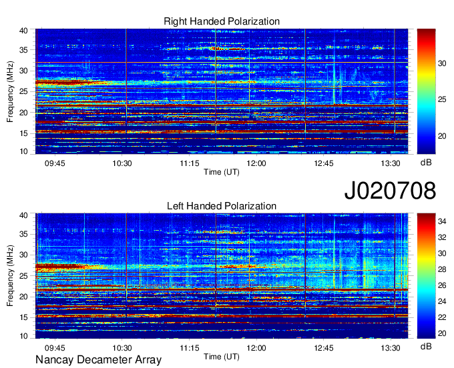Viewport: 454px width, 368px height.
Task: Click the 34 dB label on lower colorbar
Action: pyautogui.click(x=442, y=222)
